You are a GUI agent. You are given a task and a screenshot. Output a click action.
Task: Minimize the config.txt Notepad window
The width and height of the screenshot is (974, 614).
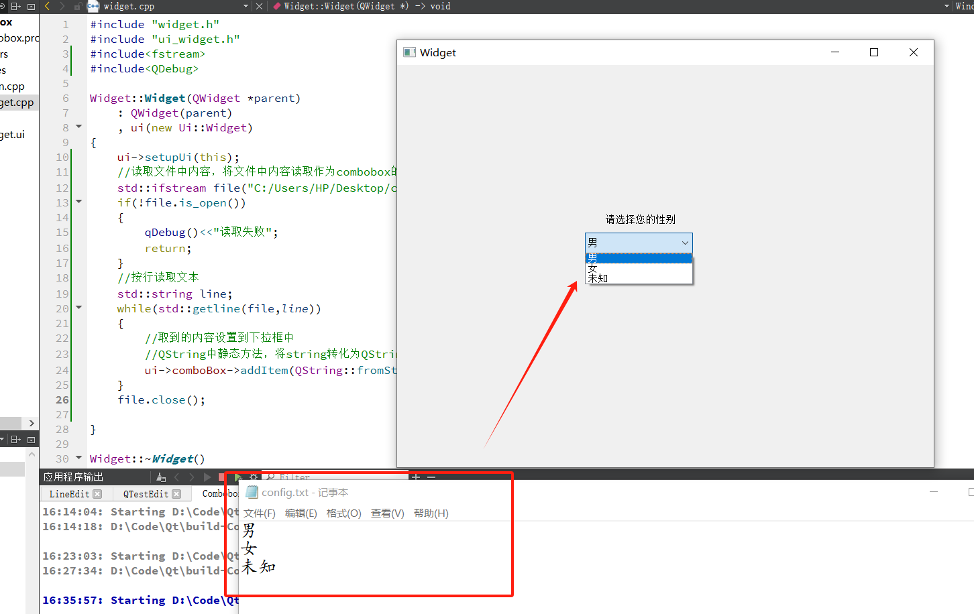934,492
